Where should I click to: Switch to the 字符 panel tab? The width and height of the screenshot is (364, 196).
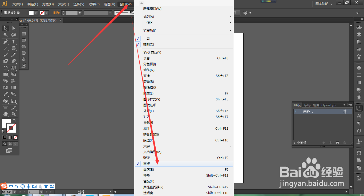tap(308, 105)
